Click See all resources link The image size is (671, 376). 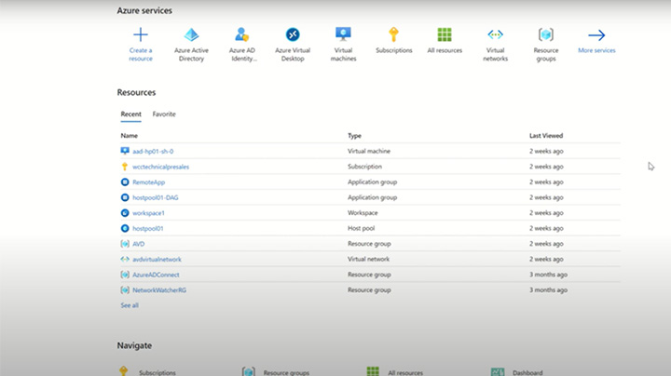click(x=130, y=305)
